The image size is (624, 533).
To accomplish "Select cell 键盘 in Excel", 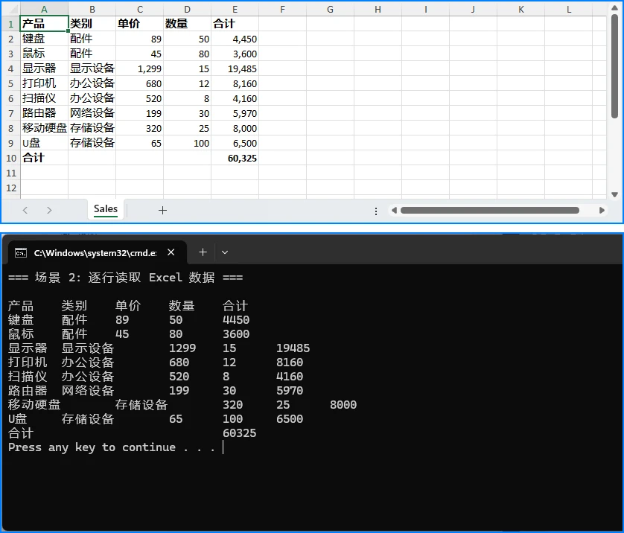I will click(x=44, y=39).
